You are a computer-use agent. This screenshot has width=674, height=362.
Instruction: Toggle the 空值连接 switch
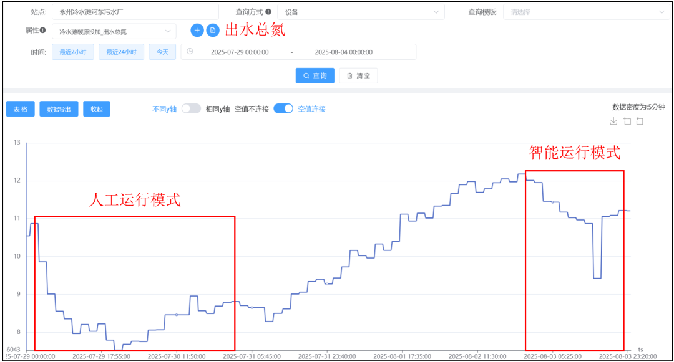pos(283,108)
